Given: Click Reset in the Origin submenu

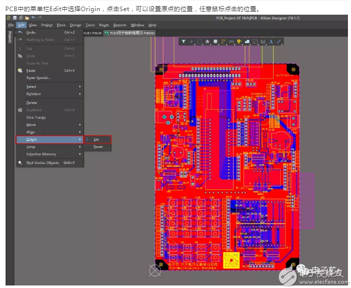Looking at the screenshot, I should coord(98,147).
